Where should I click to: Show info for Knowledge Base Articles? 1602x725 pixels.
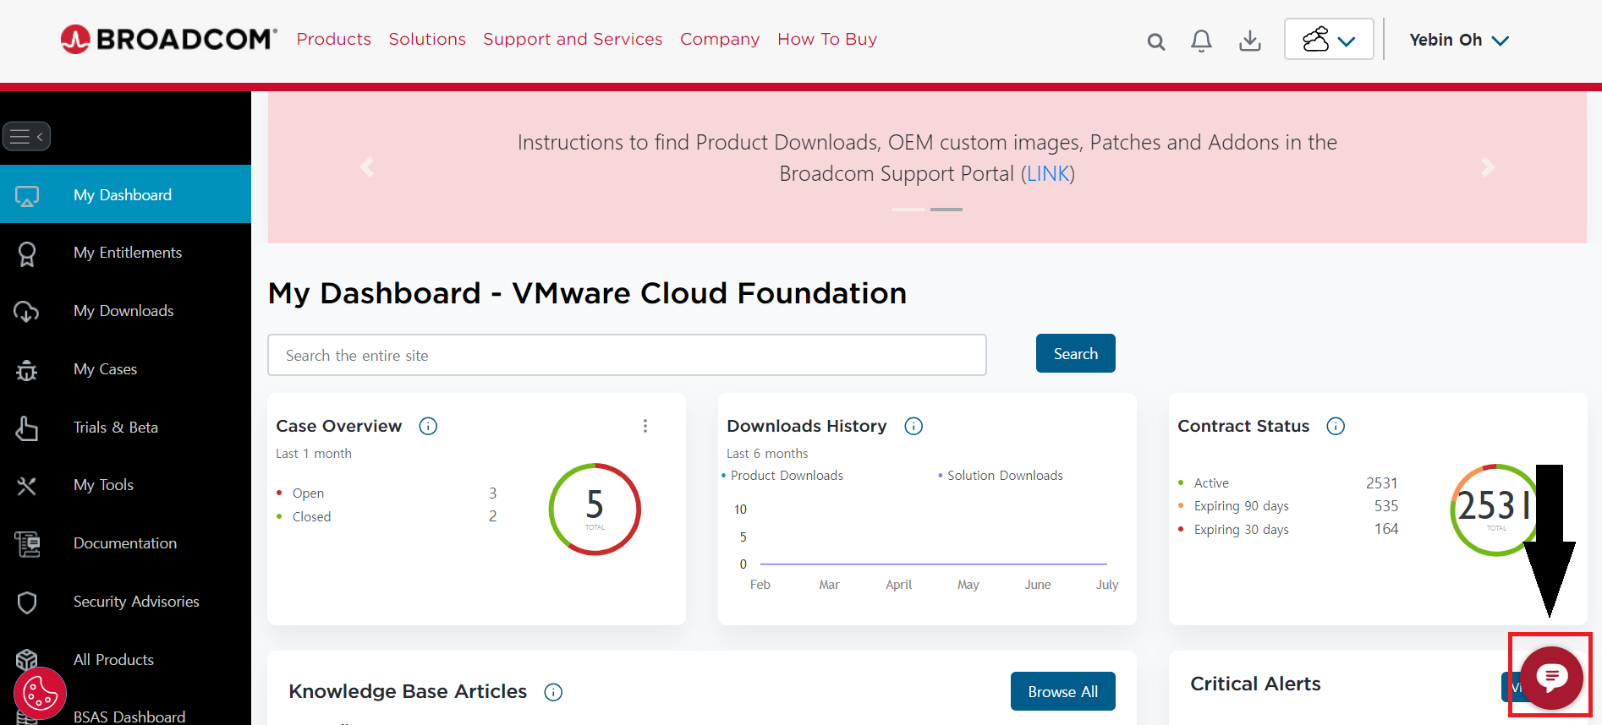(x=553, y=692)
